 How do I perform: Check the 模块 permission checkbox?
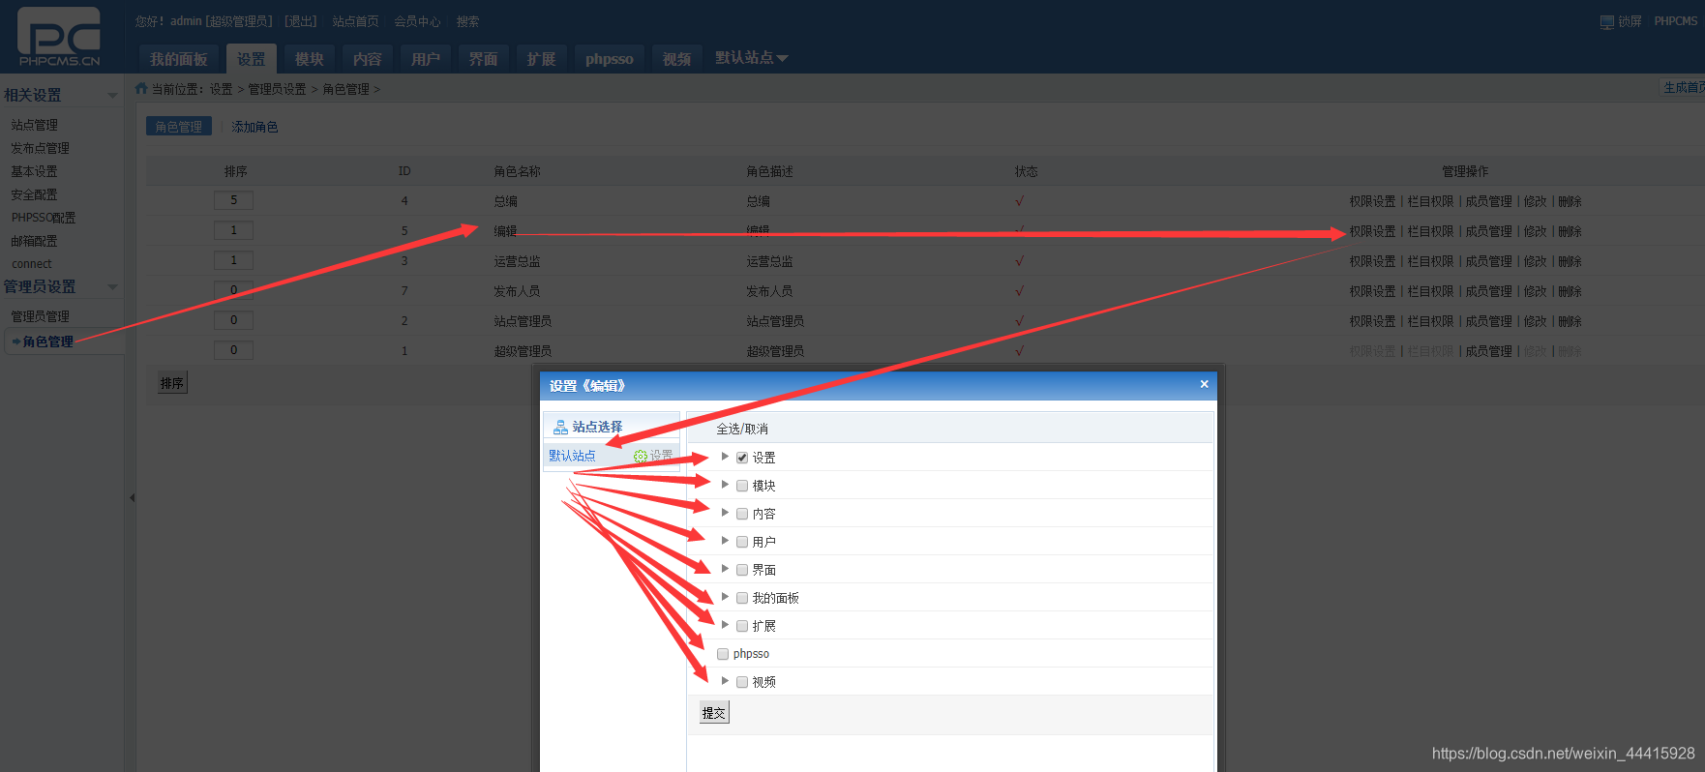pyautogui.click(x=742, y=486)
